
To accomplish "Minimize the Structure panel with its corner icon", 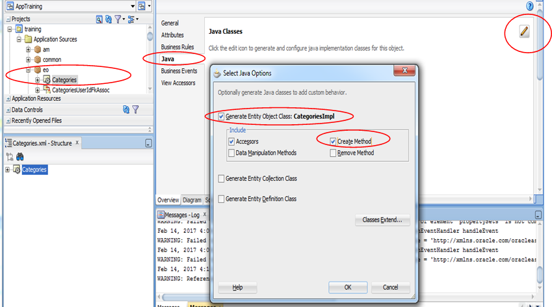I will [x=148, y=143].
